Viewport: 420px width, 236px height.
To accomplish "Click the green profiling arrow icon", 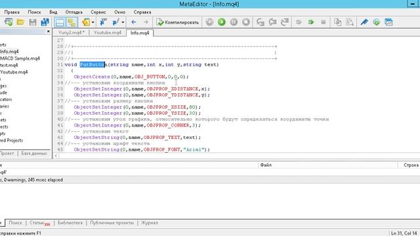I will click(310, 22).
